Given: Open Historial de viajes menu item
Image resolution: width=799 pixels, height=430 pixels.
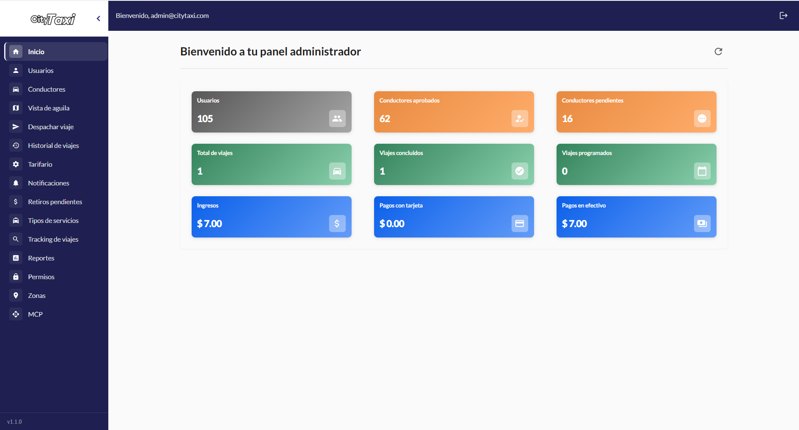Looking at the screenshot, I should pos(56,145).
